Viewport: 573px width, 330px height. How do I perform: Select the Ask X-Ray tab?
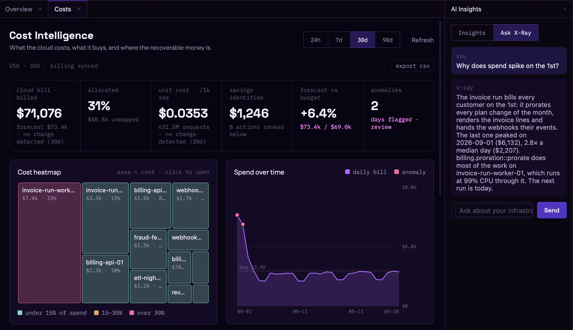516,32
